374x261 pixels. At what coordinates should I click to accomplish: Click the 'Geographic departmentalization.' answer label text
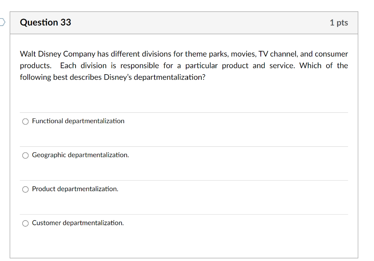point(80,155)
